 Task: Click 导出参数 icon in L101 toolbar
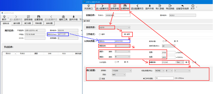(x=170, y=6)
